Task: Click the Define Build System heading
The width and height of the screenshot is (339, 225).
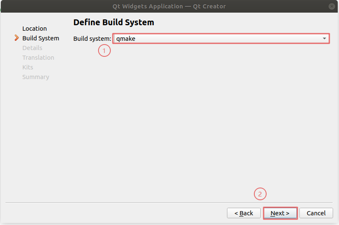Action: (114, 22)
